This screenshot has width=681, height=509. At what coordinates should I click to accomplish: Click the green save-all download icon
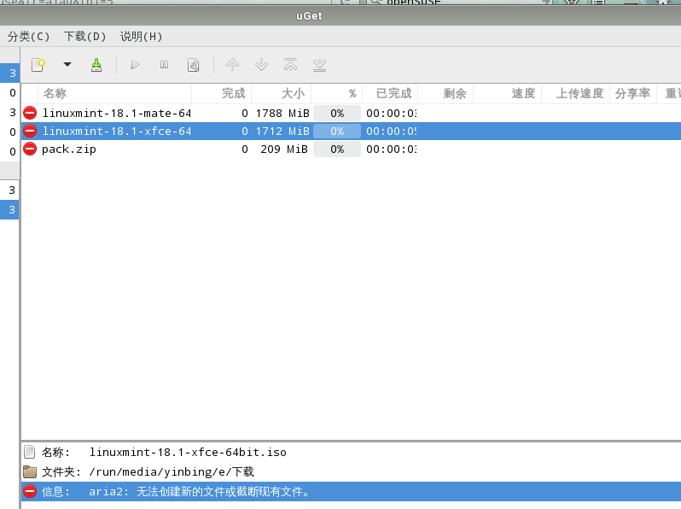click(96, 65)
